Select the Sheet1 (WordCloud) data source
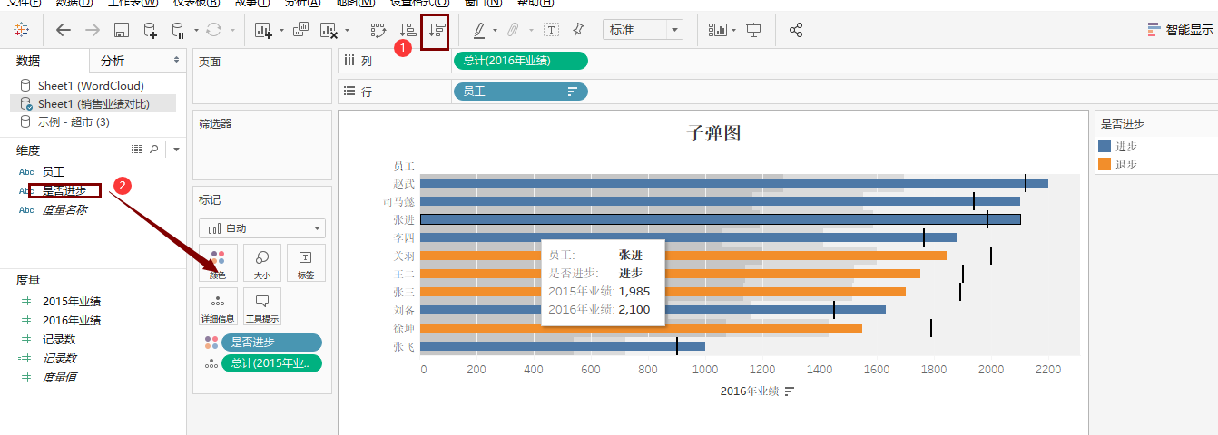 91,86
